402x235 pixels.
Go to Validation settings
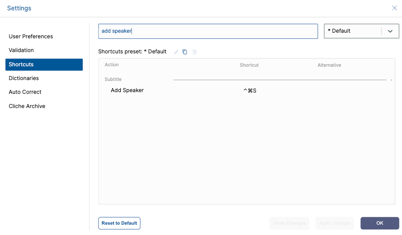point(21,50)
